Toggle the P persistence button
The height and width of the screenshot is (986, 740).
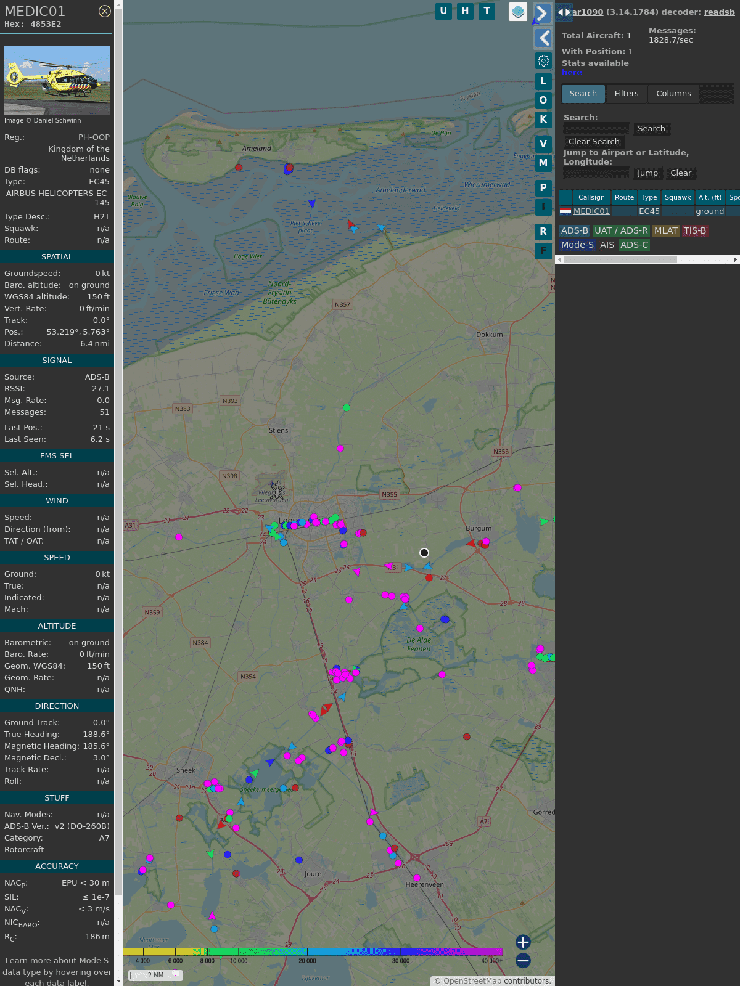click(x=543, y=187)
